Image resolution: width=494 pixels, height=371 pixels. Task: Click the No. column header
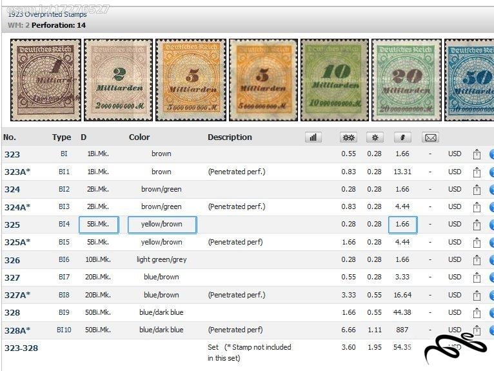[x=10, y=137]
